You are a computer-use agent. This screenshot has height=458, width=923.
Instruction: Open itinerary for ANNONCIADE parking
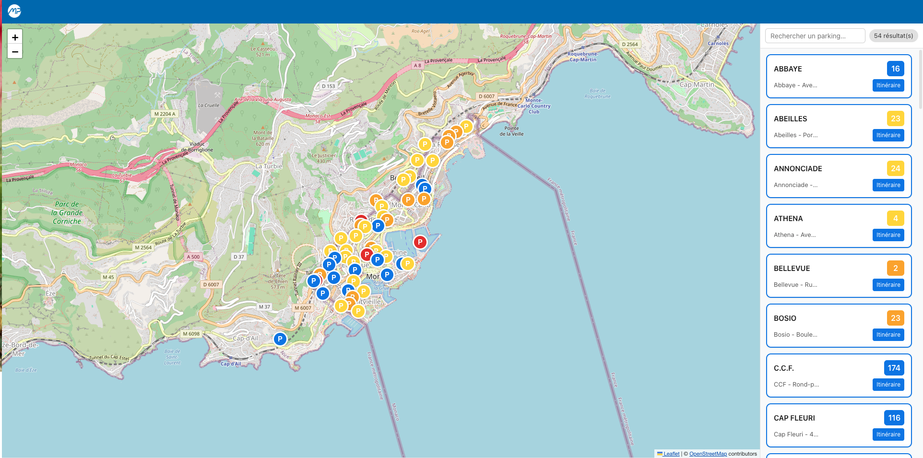(x=888, y=185)
